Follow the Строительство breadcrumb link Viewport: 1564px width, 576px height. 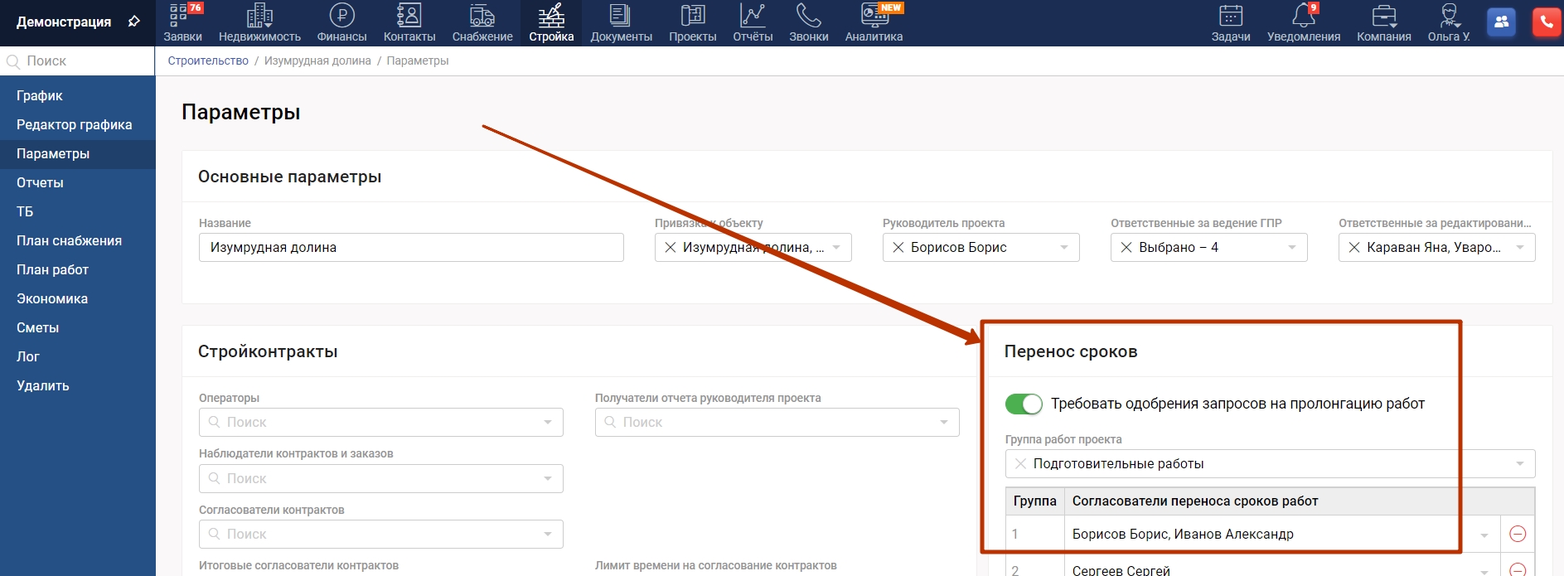pos(208,61)
